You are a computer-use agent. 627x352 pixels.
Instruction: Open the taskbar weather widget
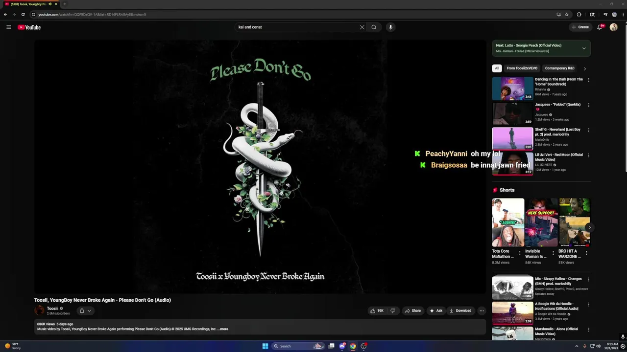pos(13,346)
